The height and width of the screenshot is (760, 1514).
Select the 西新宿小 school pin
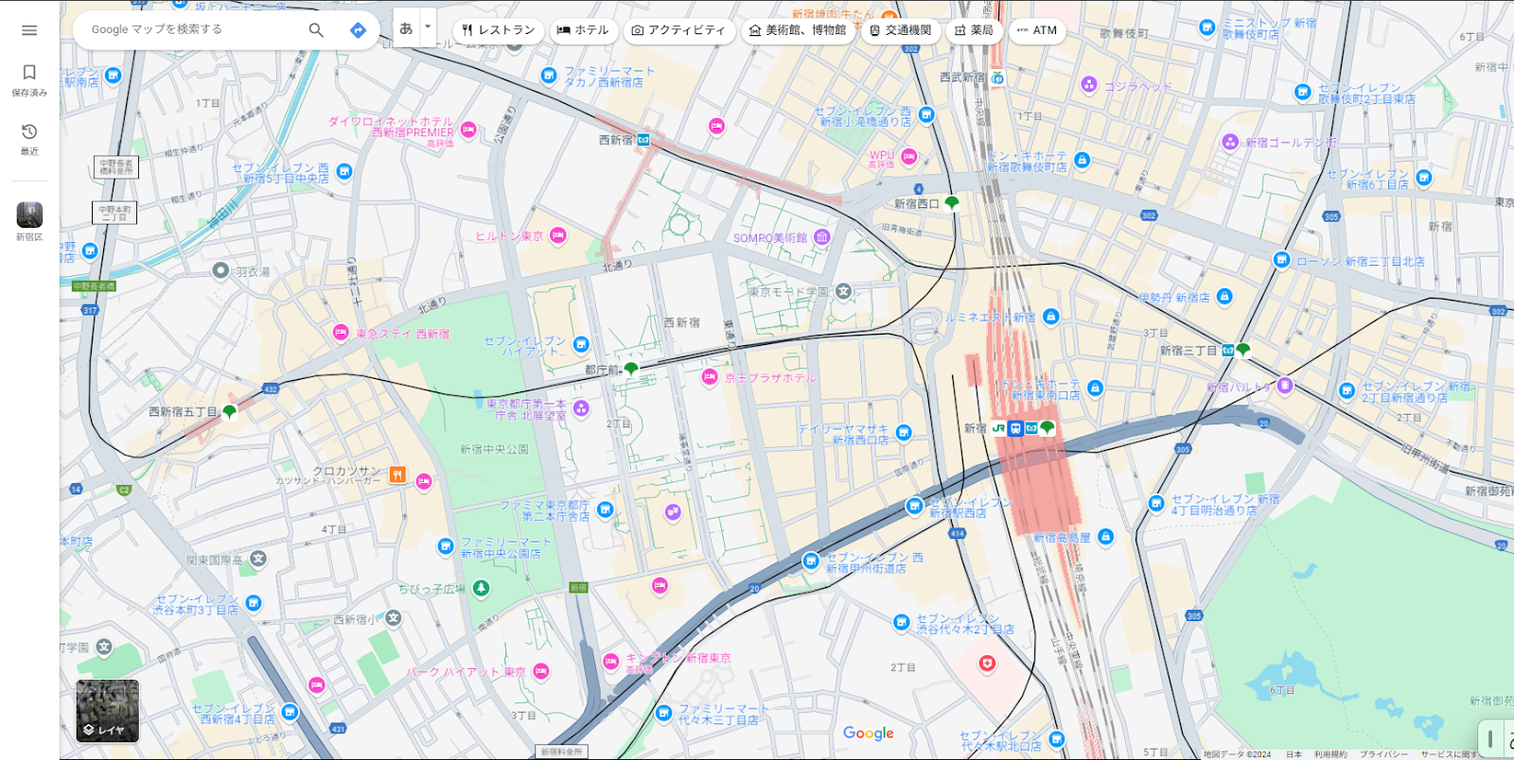(394, 618)
